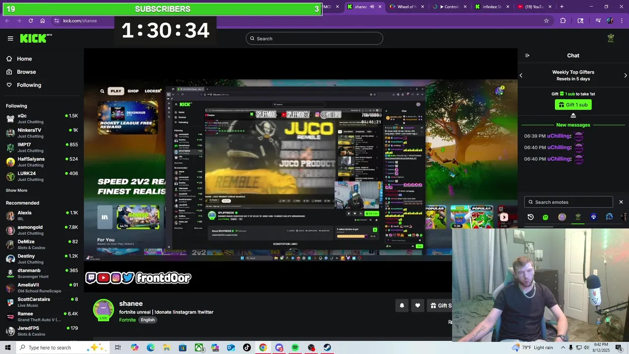This screenshot has height=354, width=629.
Task: Show previous Top Gifters slide
Action: pyautogui.click(x=521, y=75)
